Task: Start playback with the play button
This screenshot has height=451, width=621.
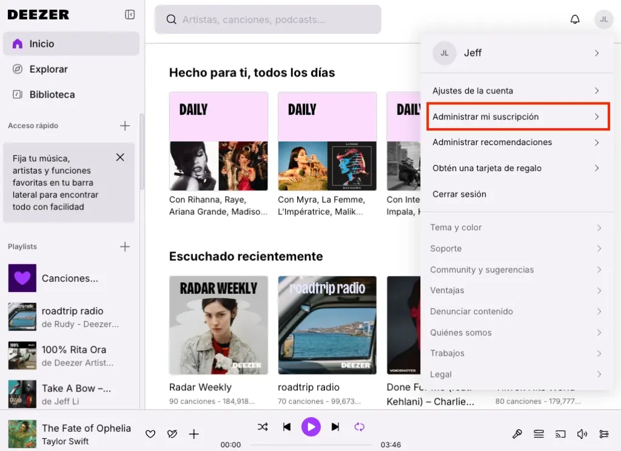Action: coord(311,427)
